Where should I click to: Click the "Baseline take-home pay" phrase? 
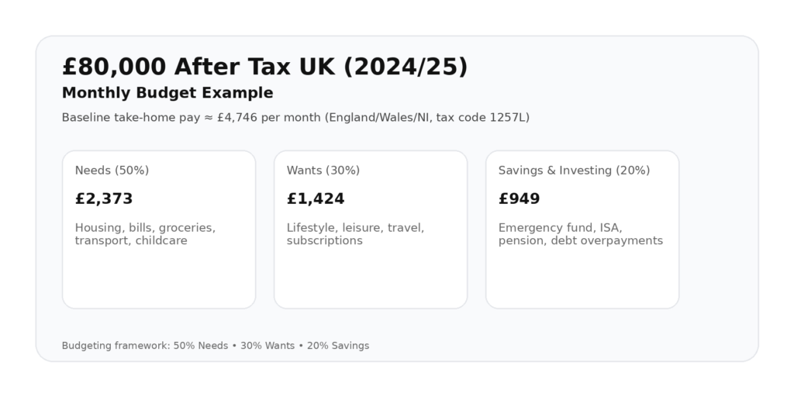click(x=125, y=118)
